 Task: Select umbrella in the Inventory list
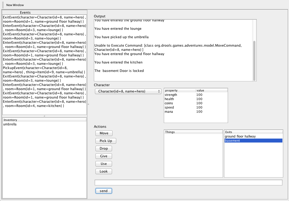tap(10, 124)
